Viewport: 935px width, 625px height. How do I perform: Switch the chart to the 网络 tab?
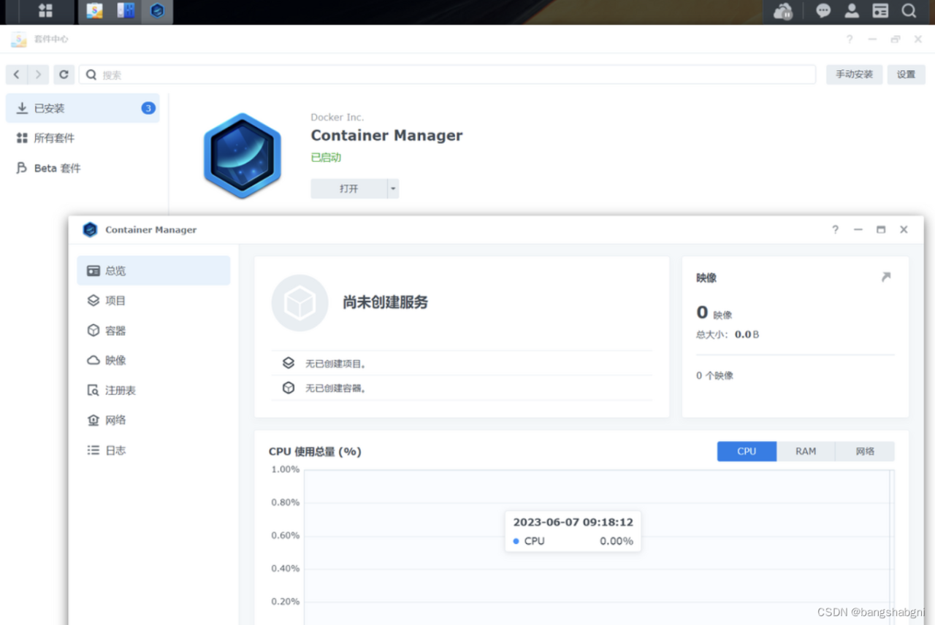click(865, 451)
